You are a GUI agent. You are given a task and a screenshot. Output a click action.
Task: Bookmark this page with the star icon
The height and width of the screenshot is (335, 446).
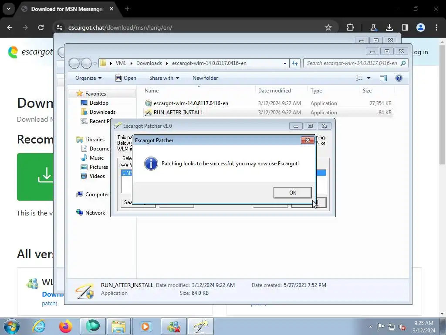328,27
